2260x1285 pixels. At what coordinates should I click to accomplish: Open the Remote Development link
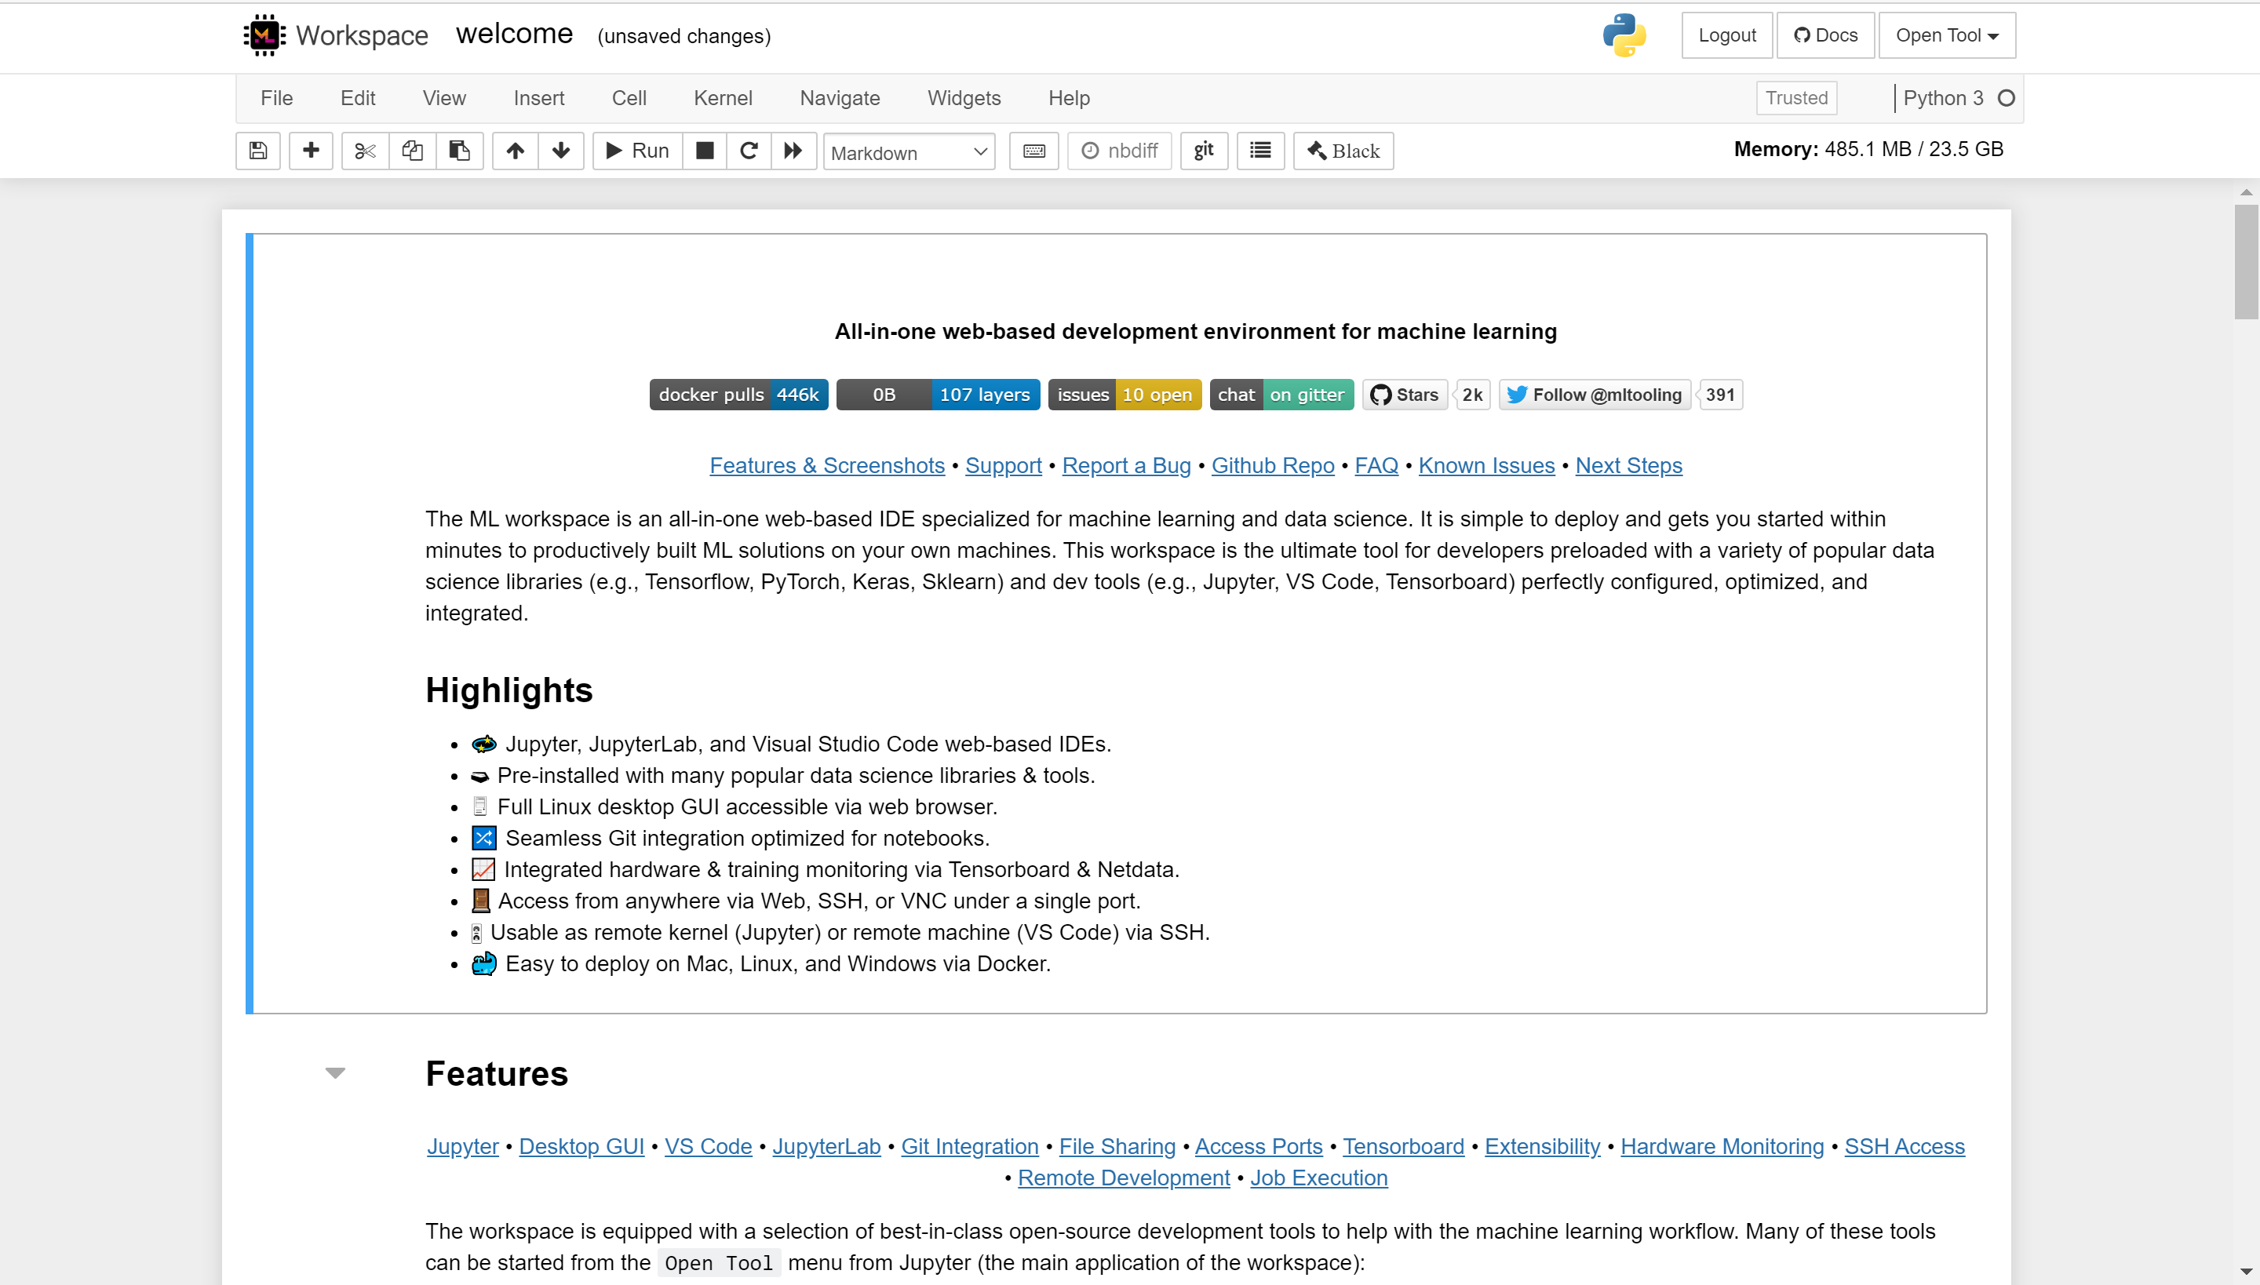coord(1124,1178)
